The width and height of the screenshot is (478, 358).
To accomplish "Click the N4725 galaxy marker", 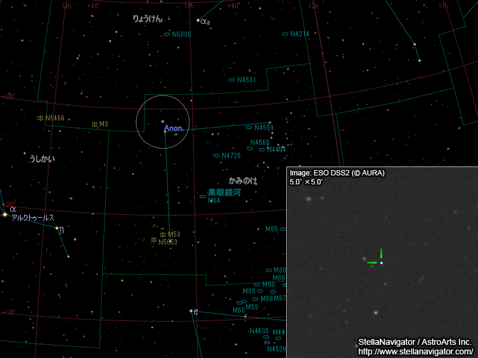I will point(216,156).
